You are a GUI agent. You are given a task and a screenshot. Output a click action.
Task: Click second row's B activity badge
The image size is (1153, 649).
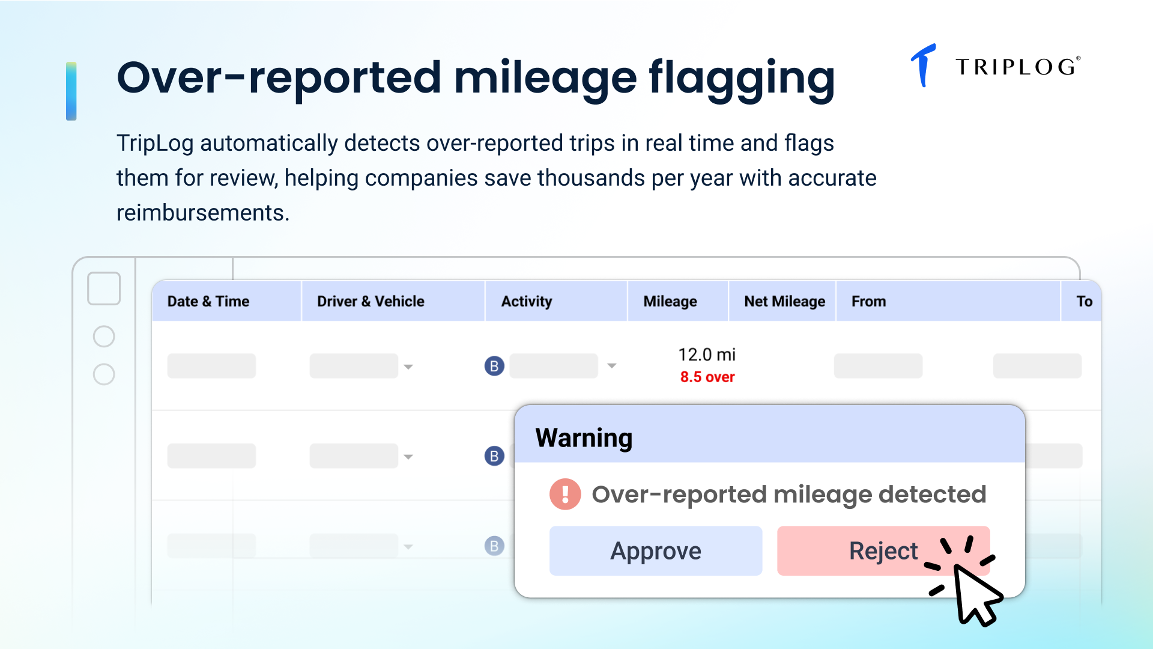pyautogui.click(x=494, y=456)
